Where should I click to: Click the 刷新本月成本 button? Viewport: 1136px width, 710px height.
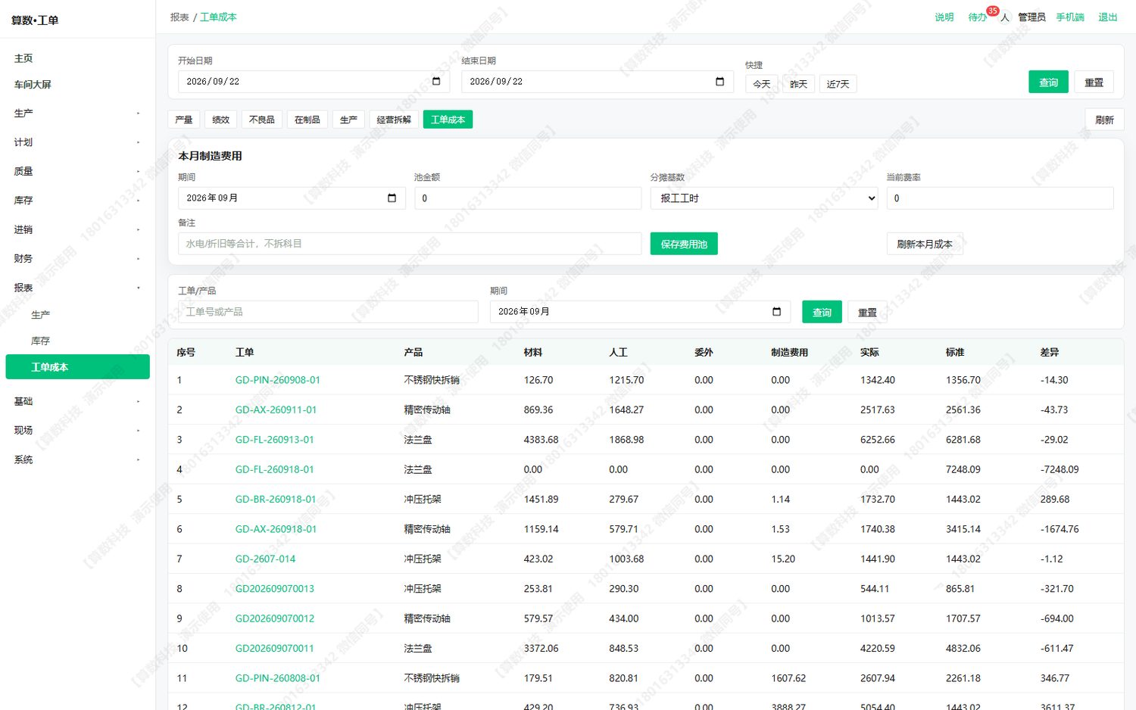point(925,244)
